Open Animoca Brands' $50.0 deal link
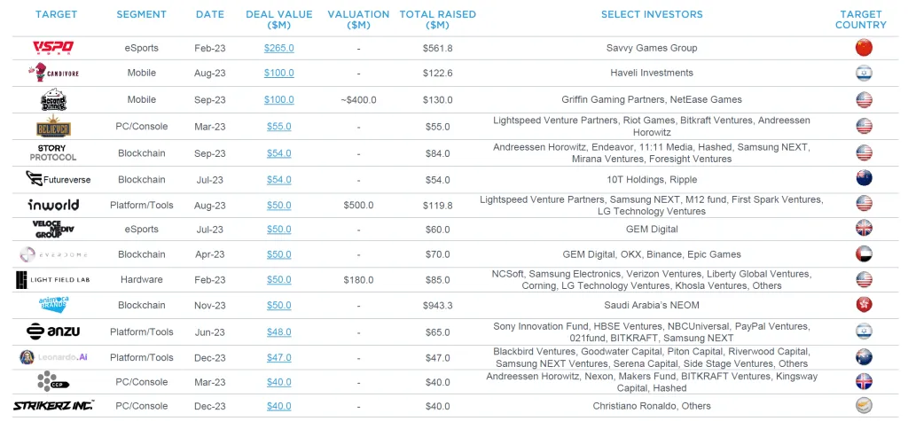This screenshot has width=908, height=421. pyautogui.click(x=278, y=305)
